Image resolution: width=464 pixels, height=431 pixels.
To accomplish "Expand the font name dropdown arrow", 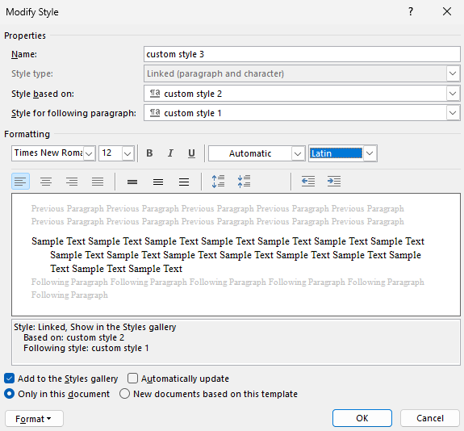I will coord(89,153).
